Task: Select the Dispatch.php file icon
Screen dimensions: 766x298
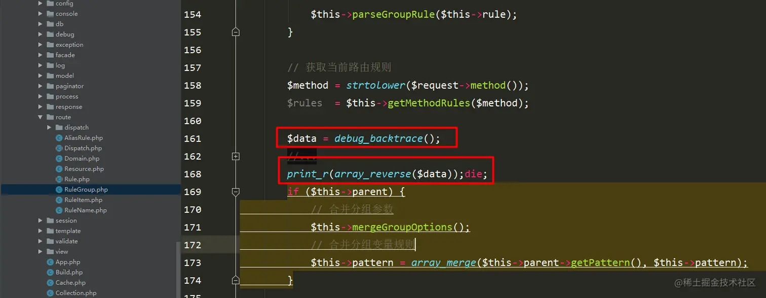Action: 59,148
